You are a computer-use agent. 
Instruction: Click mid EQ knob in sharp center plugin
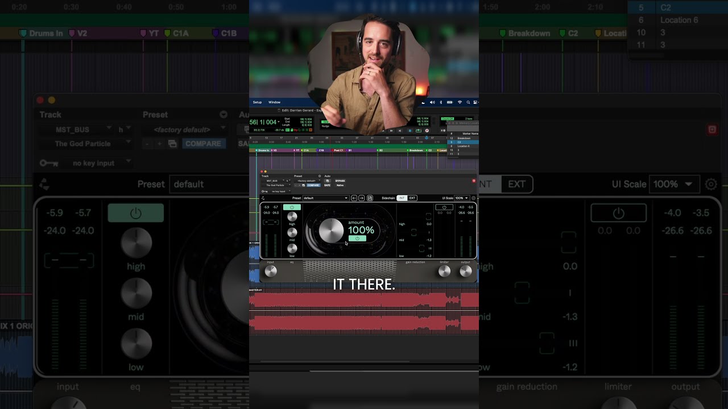tap(292, 232)
